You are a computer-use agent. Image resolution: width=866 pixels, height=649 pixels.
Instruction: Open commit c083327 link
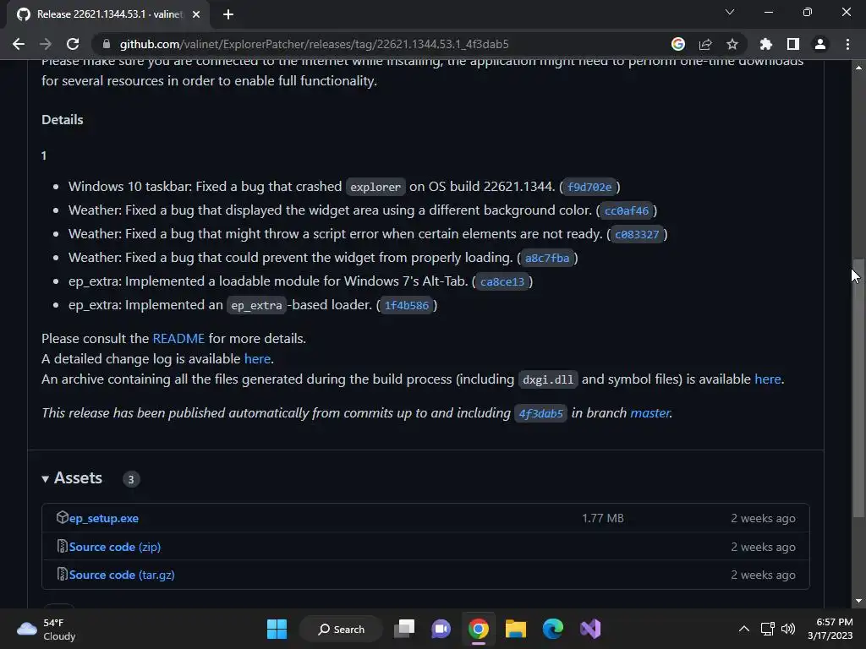click(x=637, y=235)
